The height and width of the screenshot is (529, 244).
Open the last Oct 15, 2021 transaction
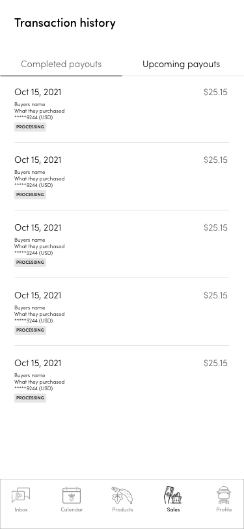tap(122, 380)
